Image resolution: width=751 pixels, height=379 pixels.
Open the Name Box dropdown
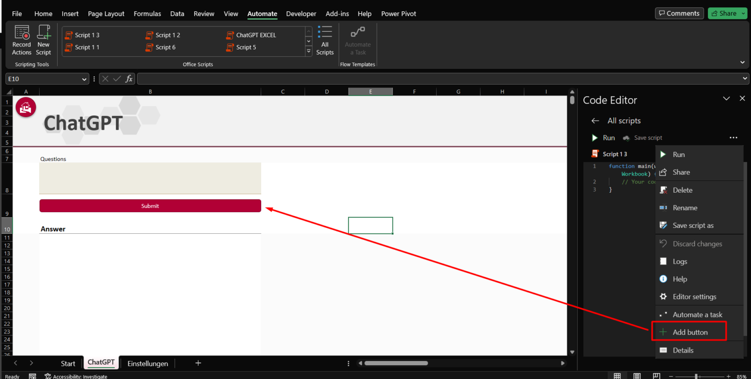(85, 78)
